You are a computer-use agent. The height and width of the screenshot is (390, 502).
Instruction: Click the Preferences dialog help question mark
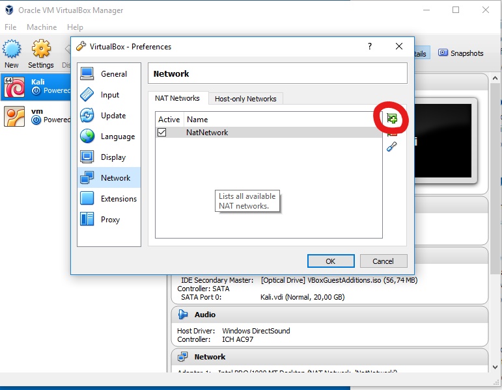[x=370, y=46]
